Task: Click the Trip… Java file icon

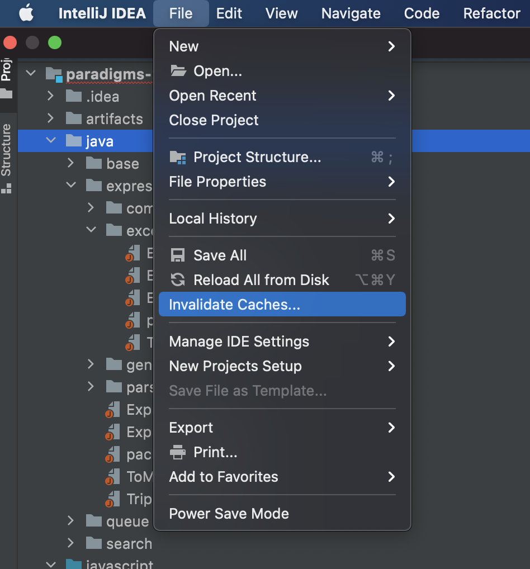Action: [112, 499]
